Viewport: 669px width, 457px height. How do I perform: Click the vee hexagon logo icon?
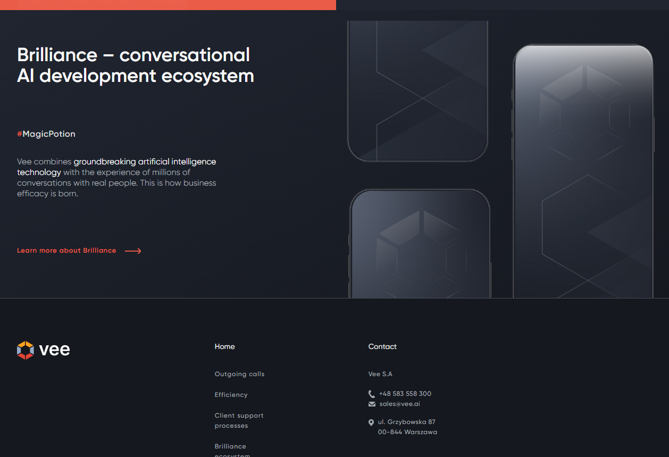(26, 350)
